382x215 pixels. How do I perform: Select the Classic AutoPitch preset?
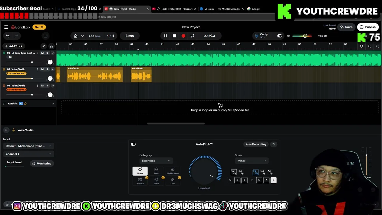tap(140, 171)
